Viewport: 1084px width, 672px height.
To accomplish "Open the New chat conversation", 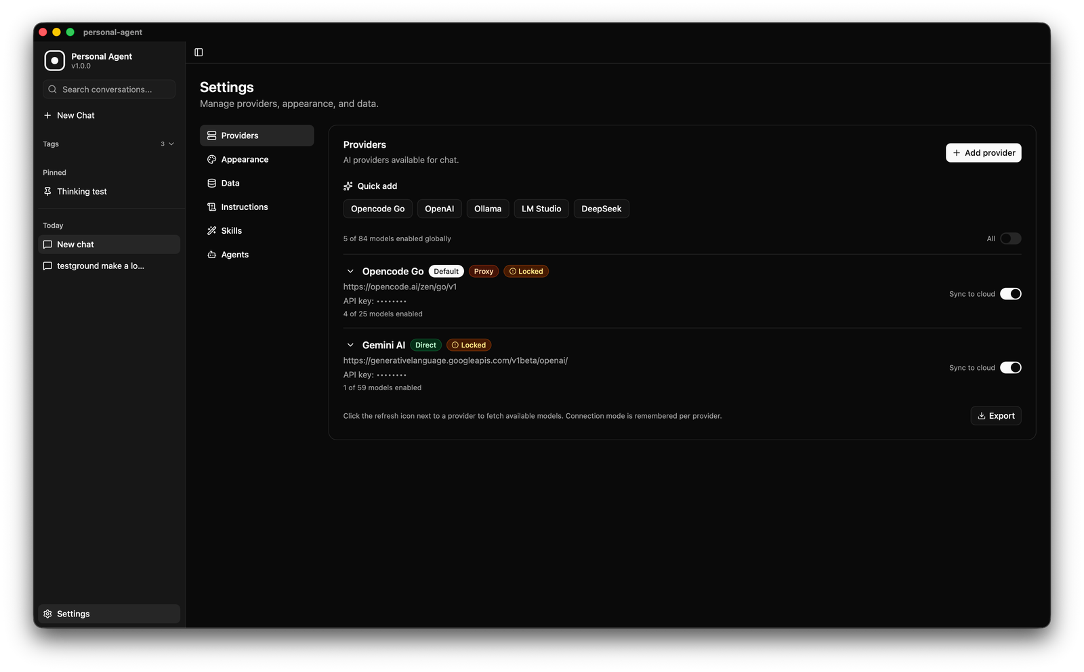I will tap(109, 245).
